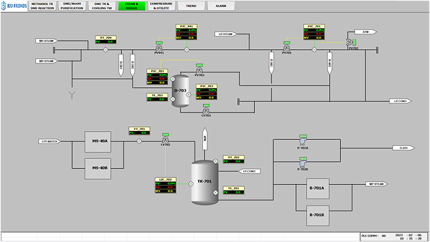
Task: Click the MS-40B unit block
Action: pyautogui.click(x=98, y=168)
